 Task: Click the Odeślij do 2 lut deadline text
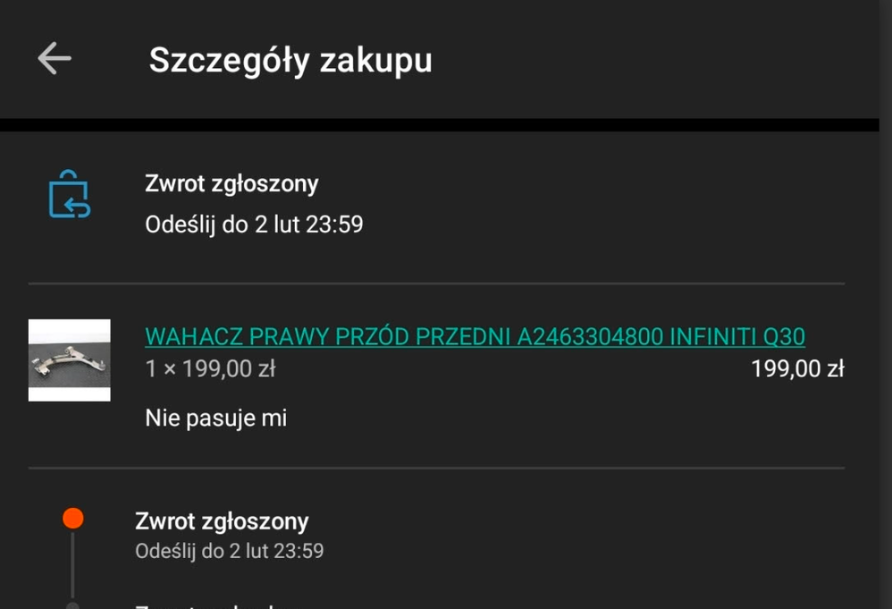(255, 224)
